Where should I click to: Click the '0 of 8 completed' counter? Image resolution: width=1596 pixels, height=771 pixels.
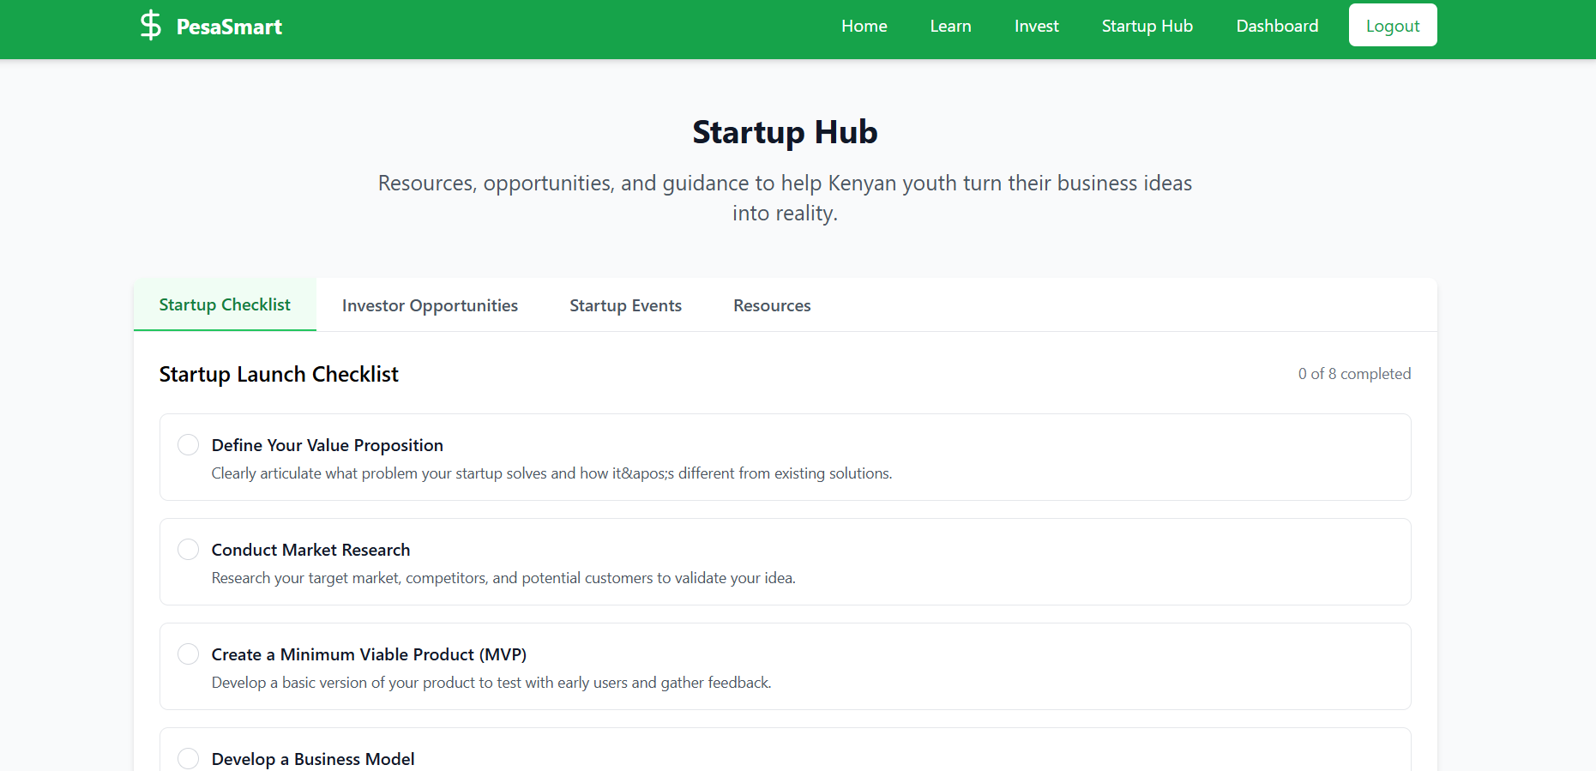click(x=1354, y=374)
